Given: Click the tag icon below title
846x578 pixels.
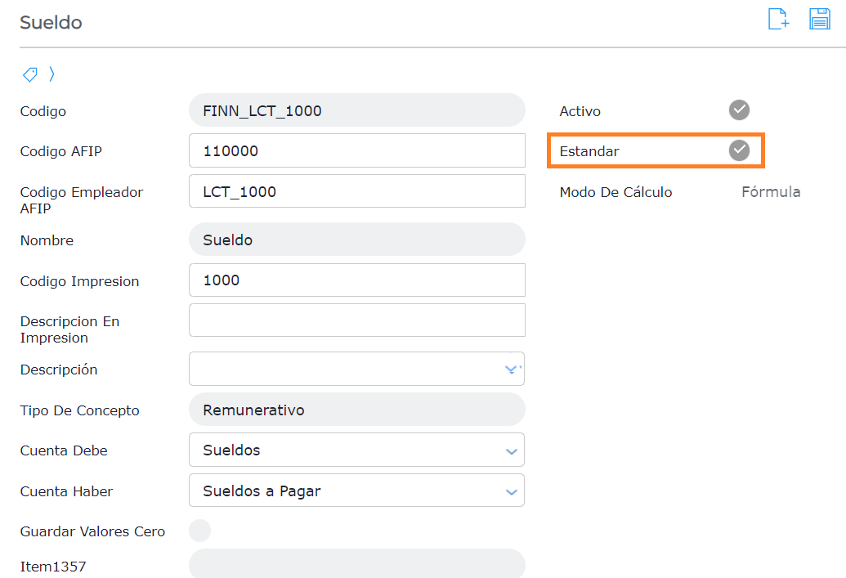Looking at the screenshot, I should click(29, 74).
